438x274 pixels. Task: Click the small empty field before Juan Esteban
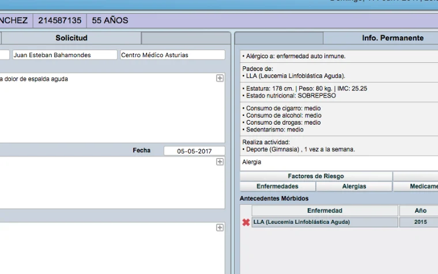coord(5,55)
